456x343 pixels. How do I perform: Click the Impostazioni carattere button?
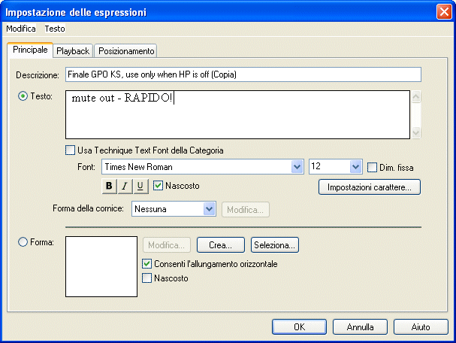pos(370,187)
